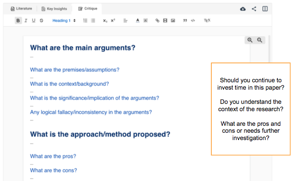Insert a TeX formula
The image size is (295, 181).
tap(207, 21)
